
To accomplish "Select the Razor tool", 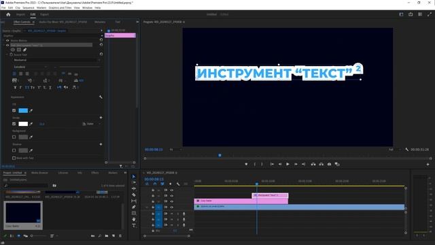I will tap(134, 195).
